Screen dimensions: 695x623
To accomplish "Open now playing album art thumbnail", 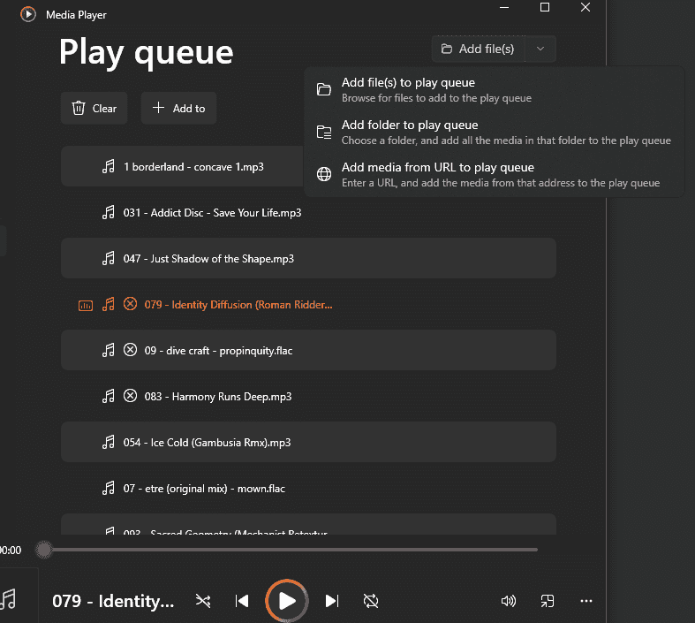I will click(11, 599).
